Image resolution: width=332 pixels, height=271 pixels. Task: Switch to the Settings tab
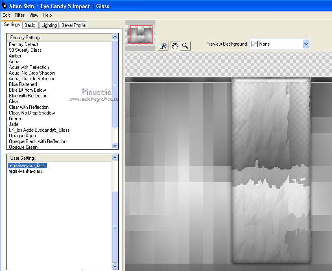[12, 24]
